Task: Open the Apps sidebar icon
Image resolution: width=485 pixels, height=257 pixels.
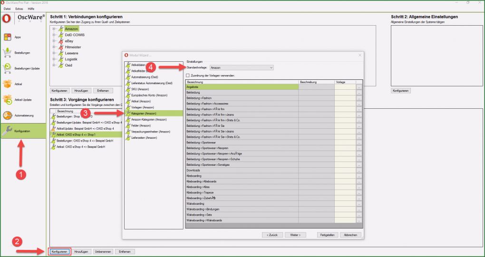Action: click(x=7, y=37)
